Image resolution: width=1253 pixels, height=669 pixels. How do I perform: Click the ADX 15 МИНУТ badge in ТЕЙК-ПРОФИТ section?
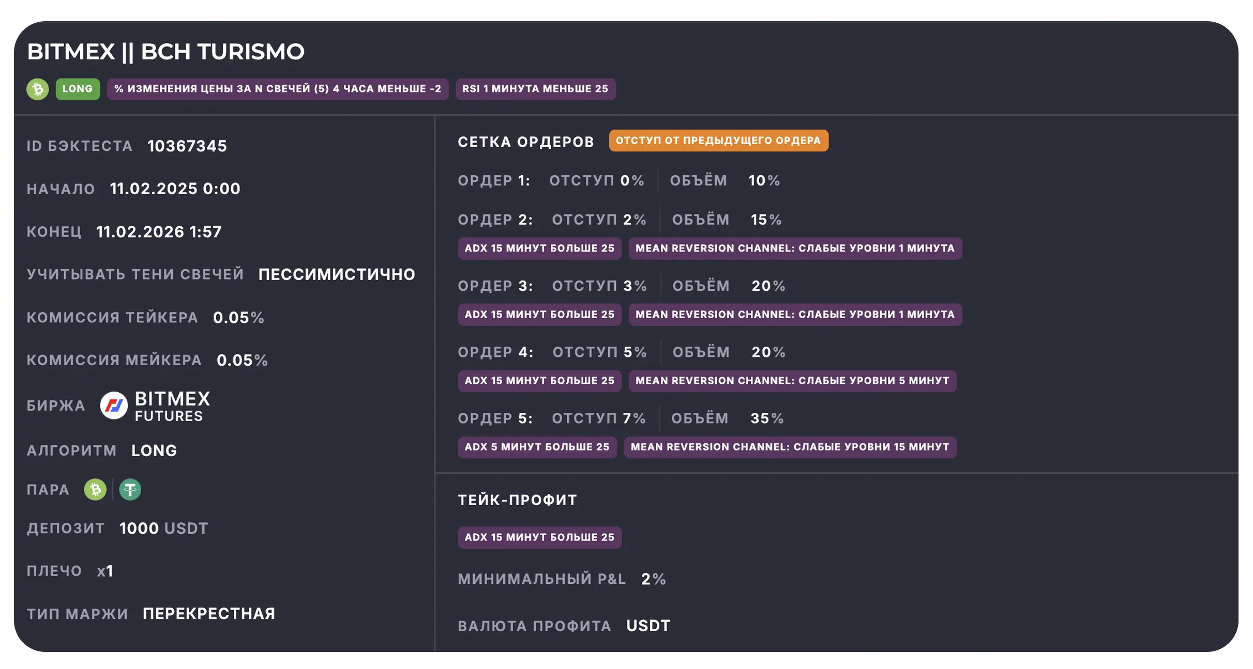tap(539, 537)
